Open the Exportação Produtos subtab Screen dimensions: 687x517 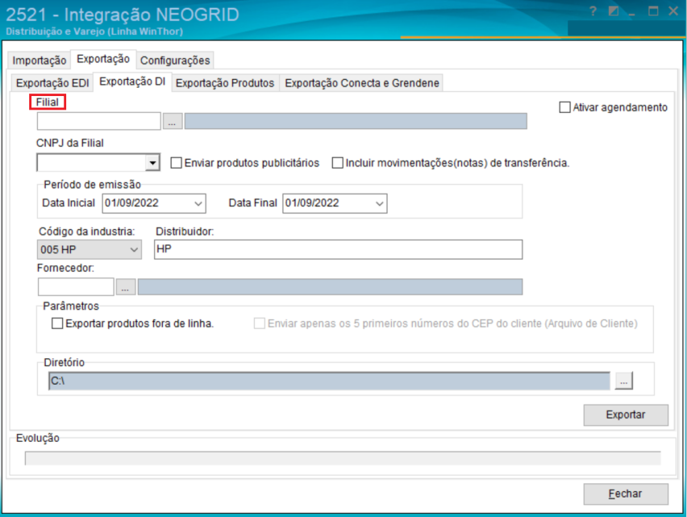[x=225, y=83]
